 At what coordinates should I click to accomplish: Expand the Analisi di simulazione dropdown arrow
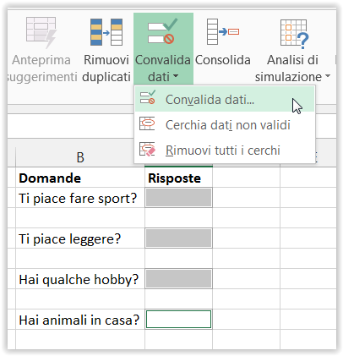328,76
